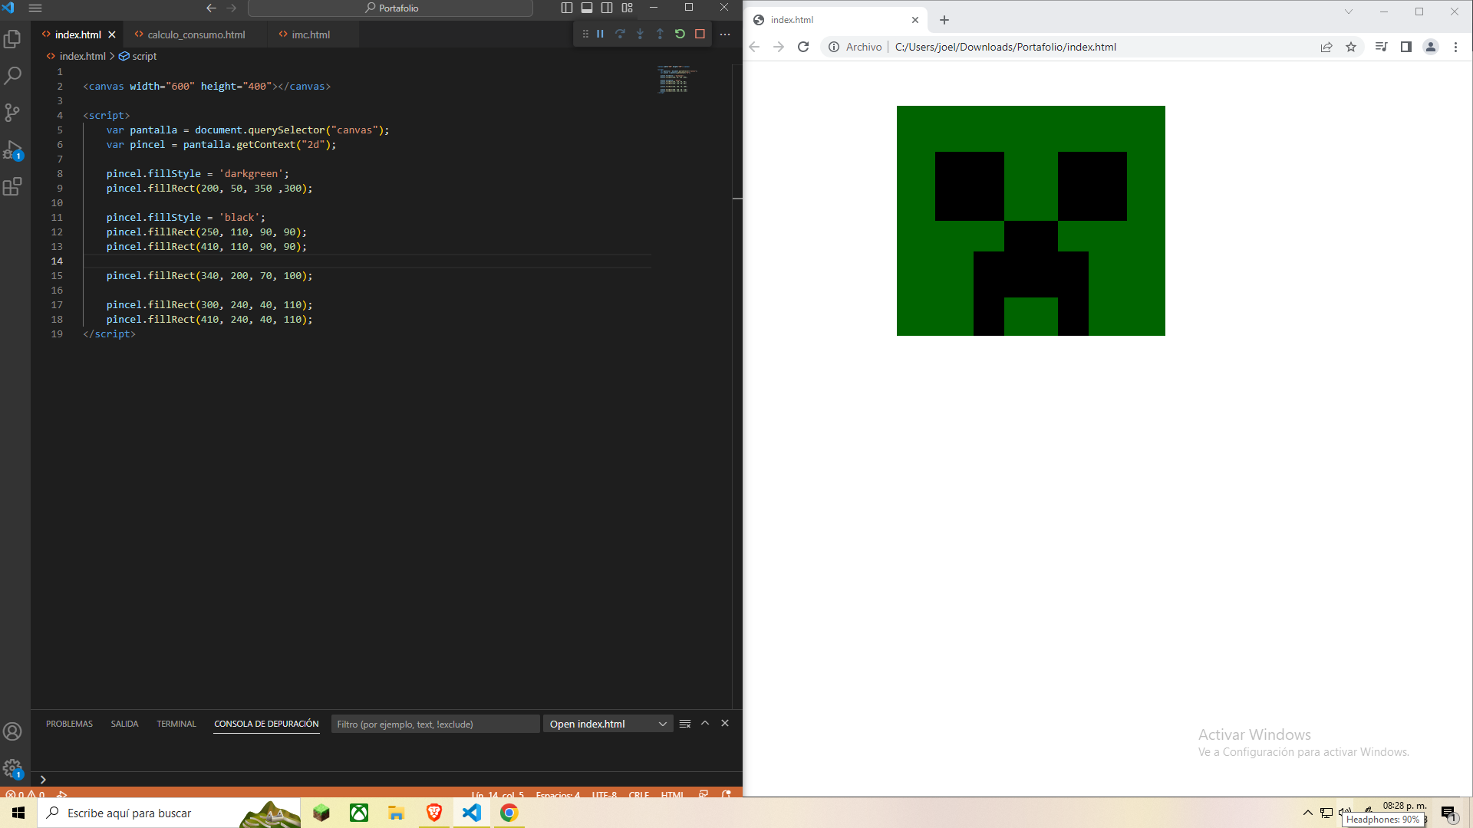This screenshot has height=828, width=1473.
Task: Toggle the Chrome side panel
Action: (1406, 47)
